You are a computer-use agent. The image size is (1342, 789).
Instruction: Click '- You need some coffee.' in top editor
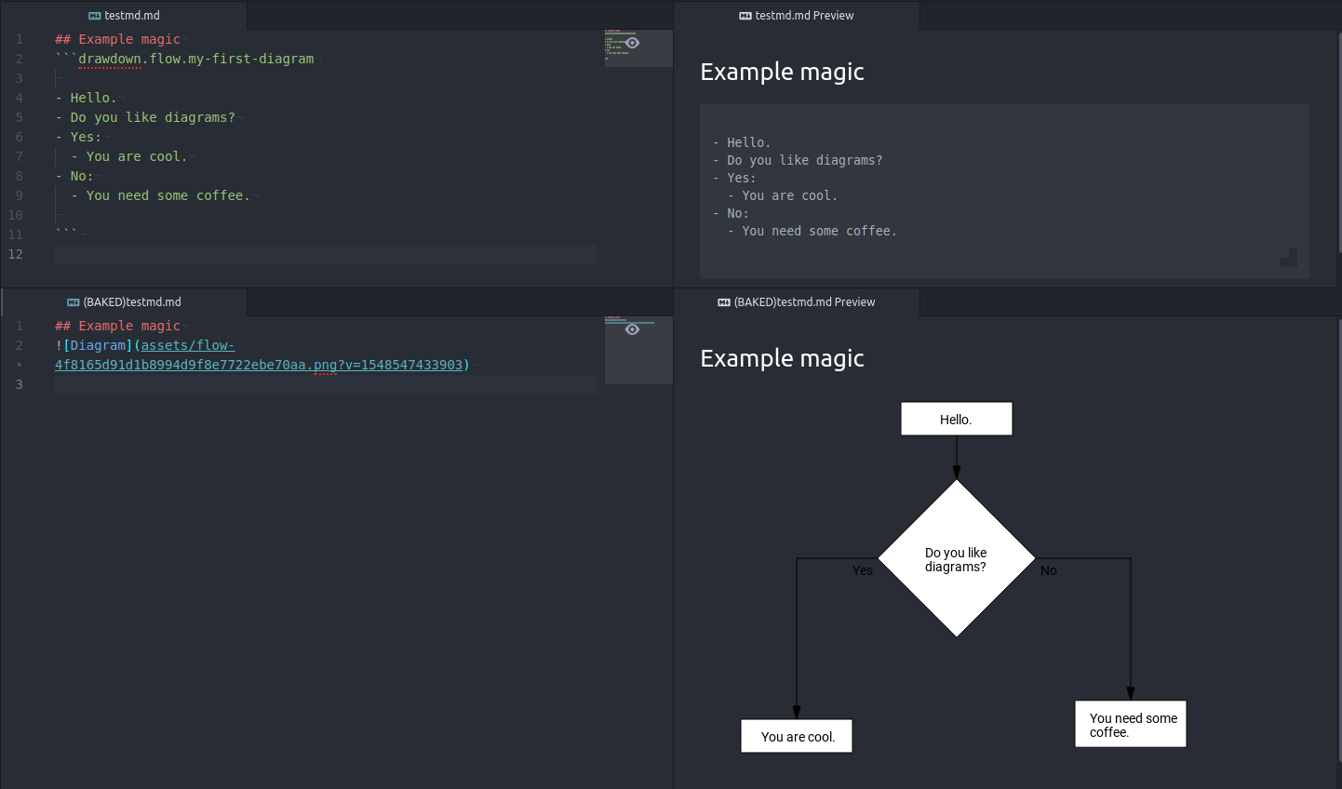click(161, 195)
